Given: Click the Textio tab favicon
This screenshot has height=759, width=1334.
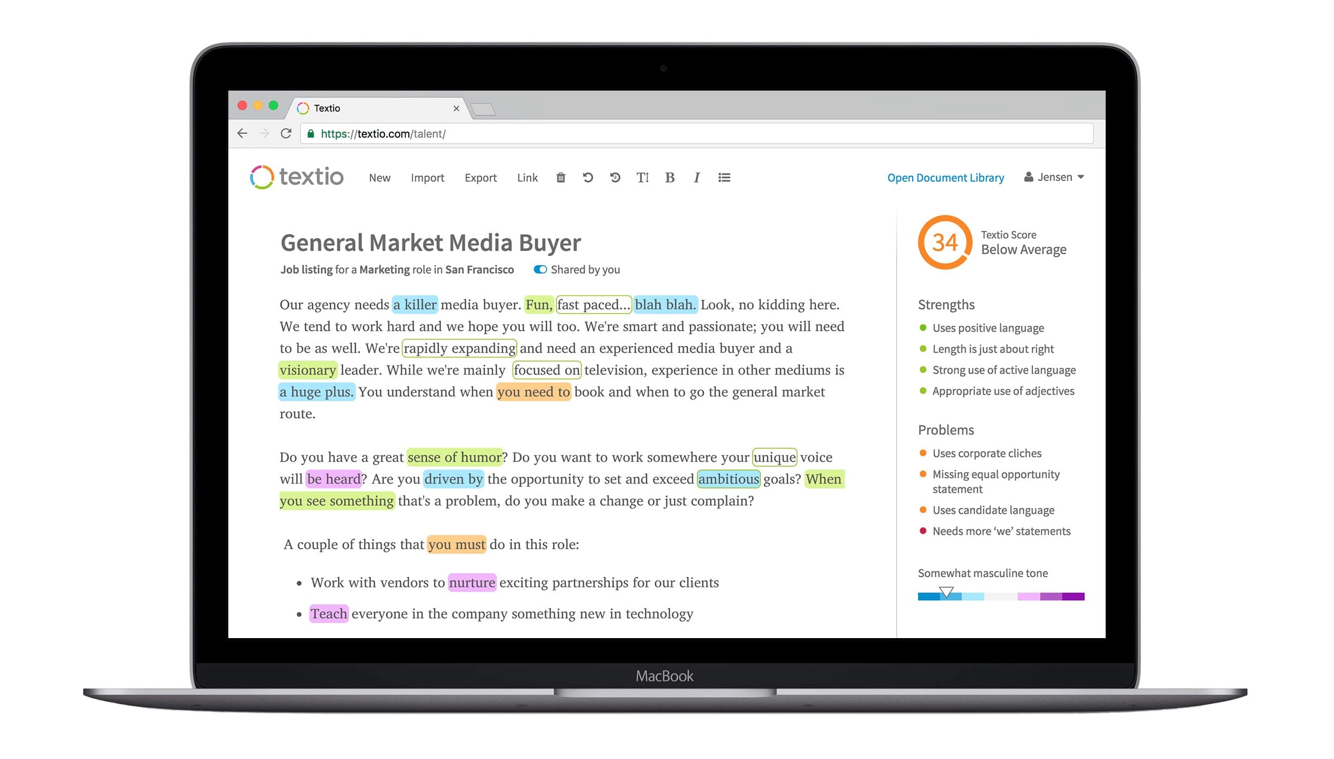Looking at the screenshot, I should click(303, 108).
